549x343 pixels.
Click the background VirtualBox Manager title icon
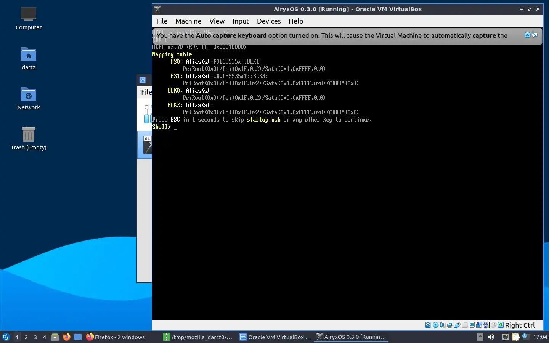click(x=143, y=80)
